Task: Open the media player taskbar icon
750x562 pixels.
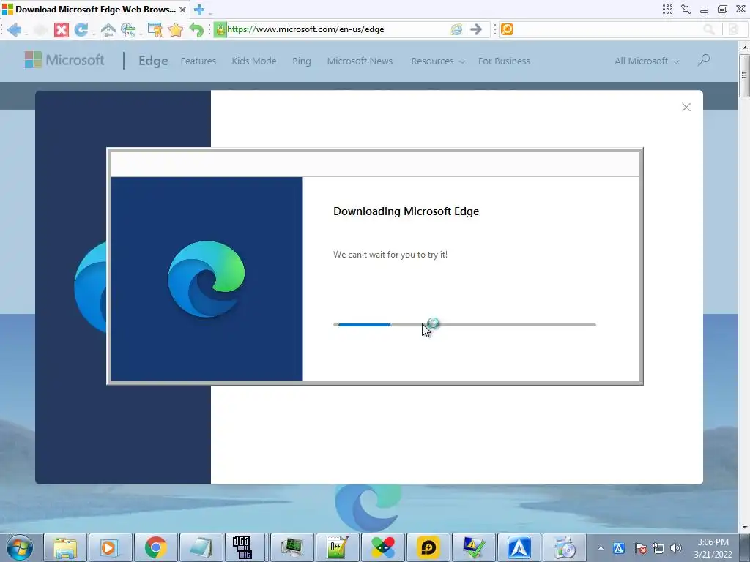Action: click(110, 547)
